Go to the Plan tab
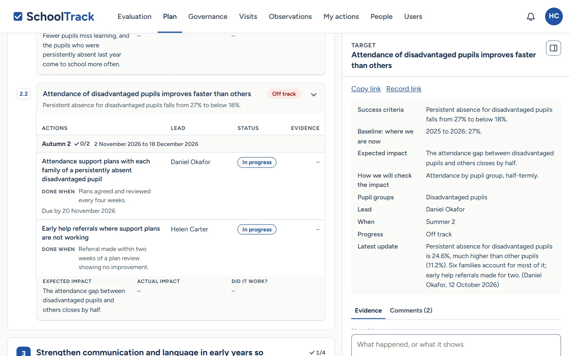 click(170, 16)
